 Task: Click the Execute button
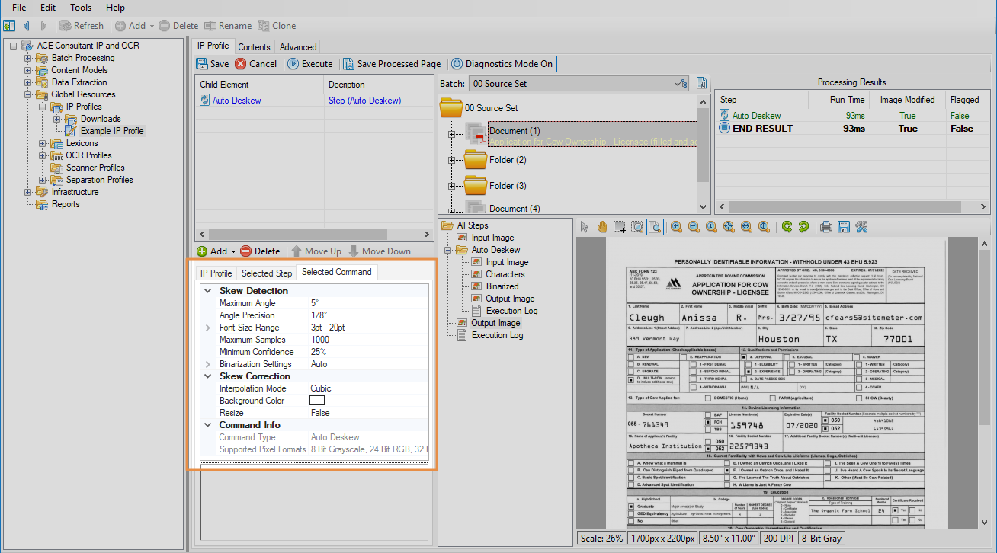click(x=309, y=64)
